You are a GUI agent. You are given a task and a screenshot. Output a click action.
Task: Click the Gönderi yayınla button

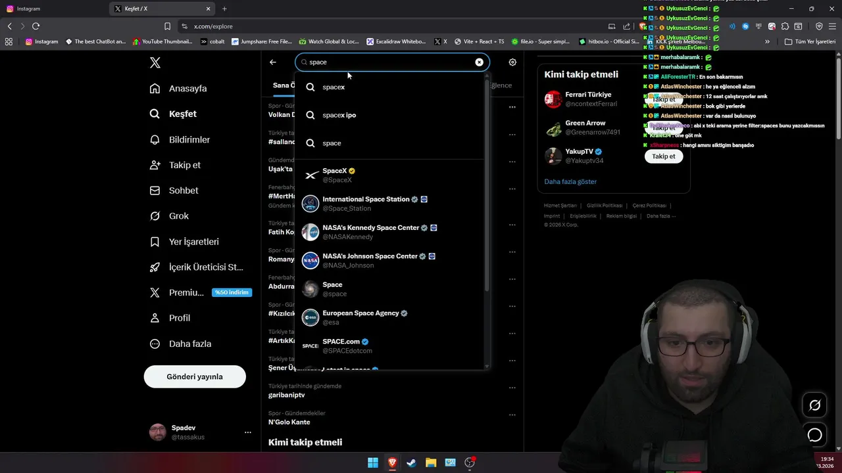195,376
